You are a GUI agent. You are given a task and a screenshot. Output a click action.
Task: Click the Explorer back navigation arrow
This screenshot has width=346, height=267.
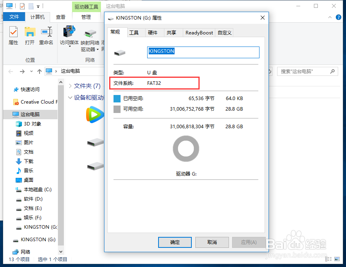click(11, 72)
